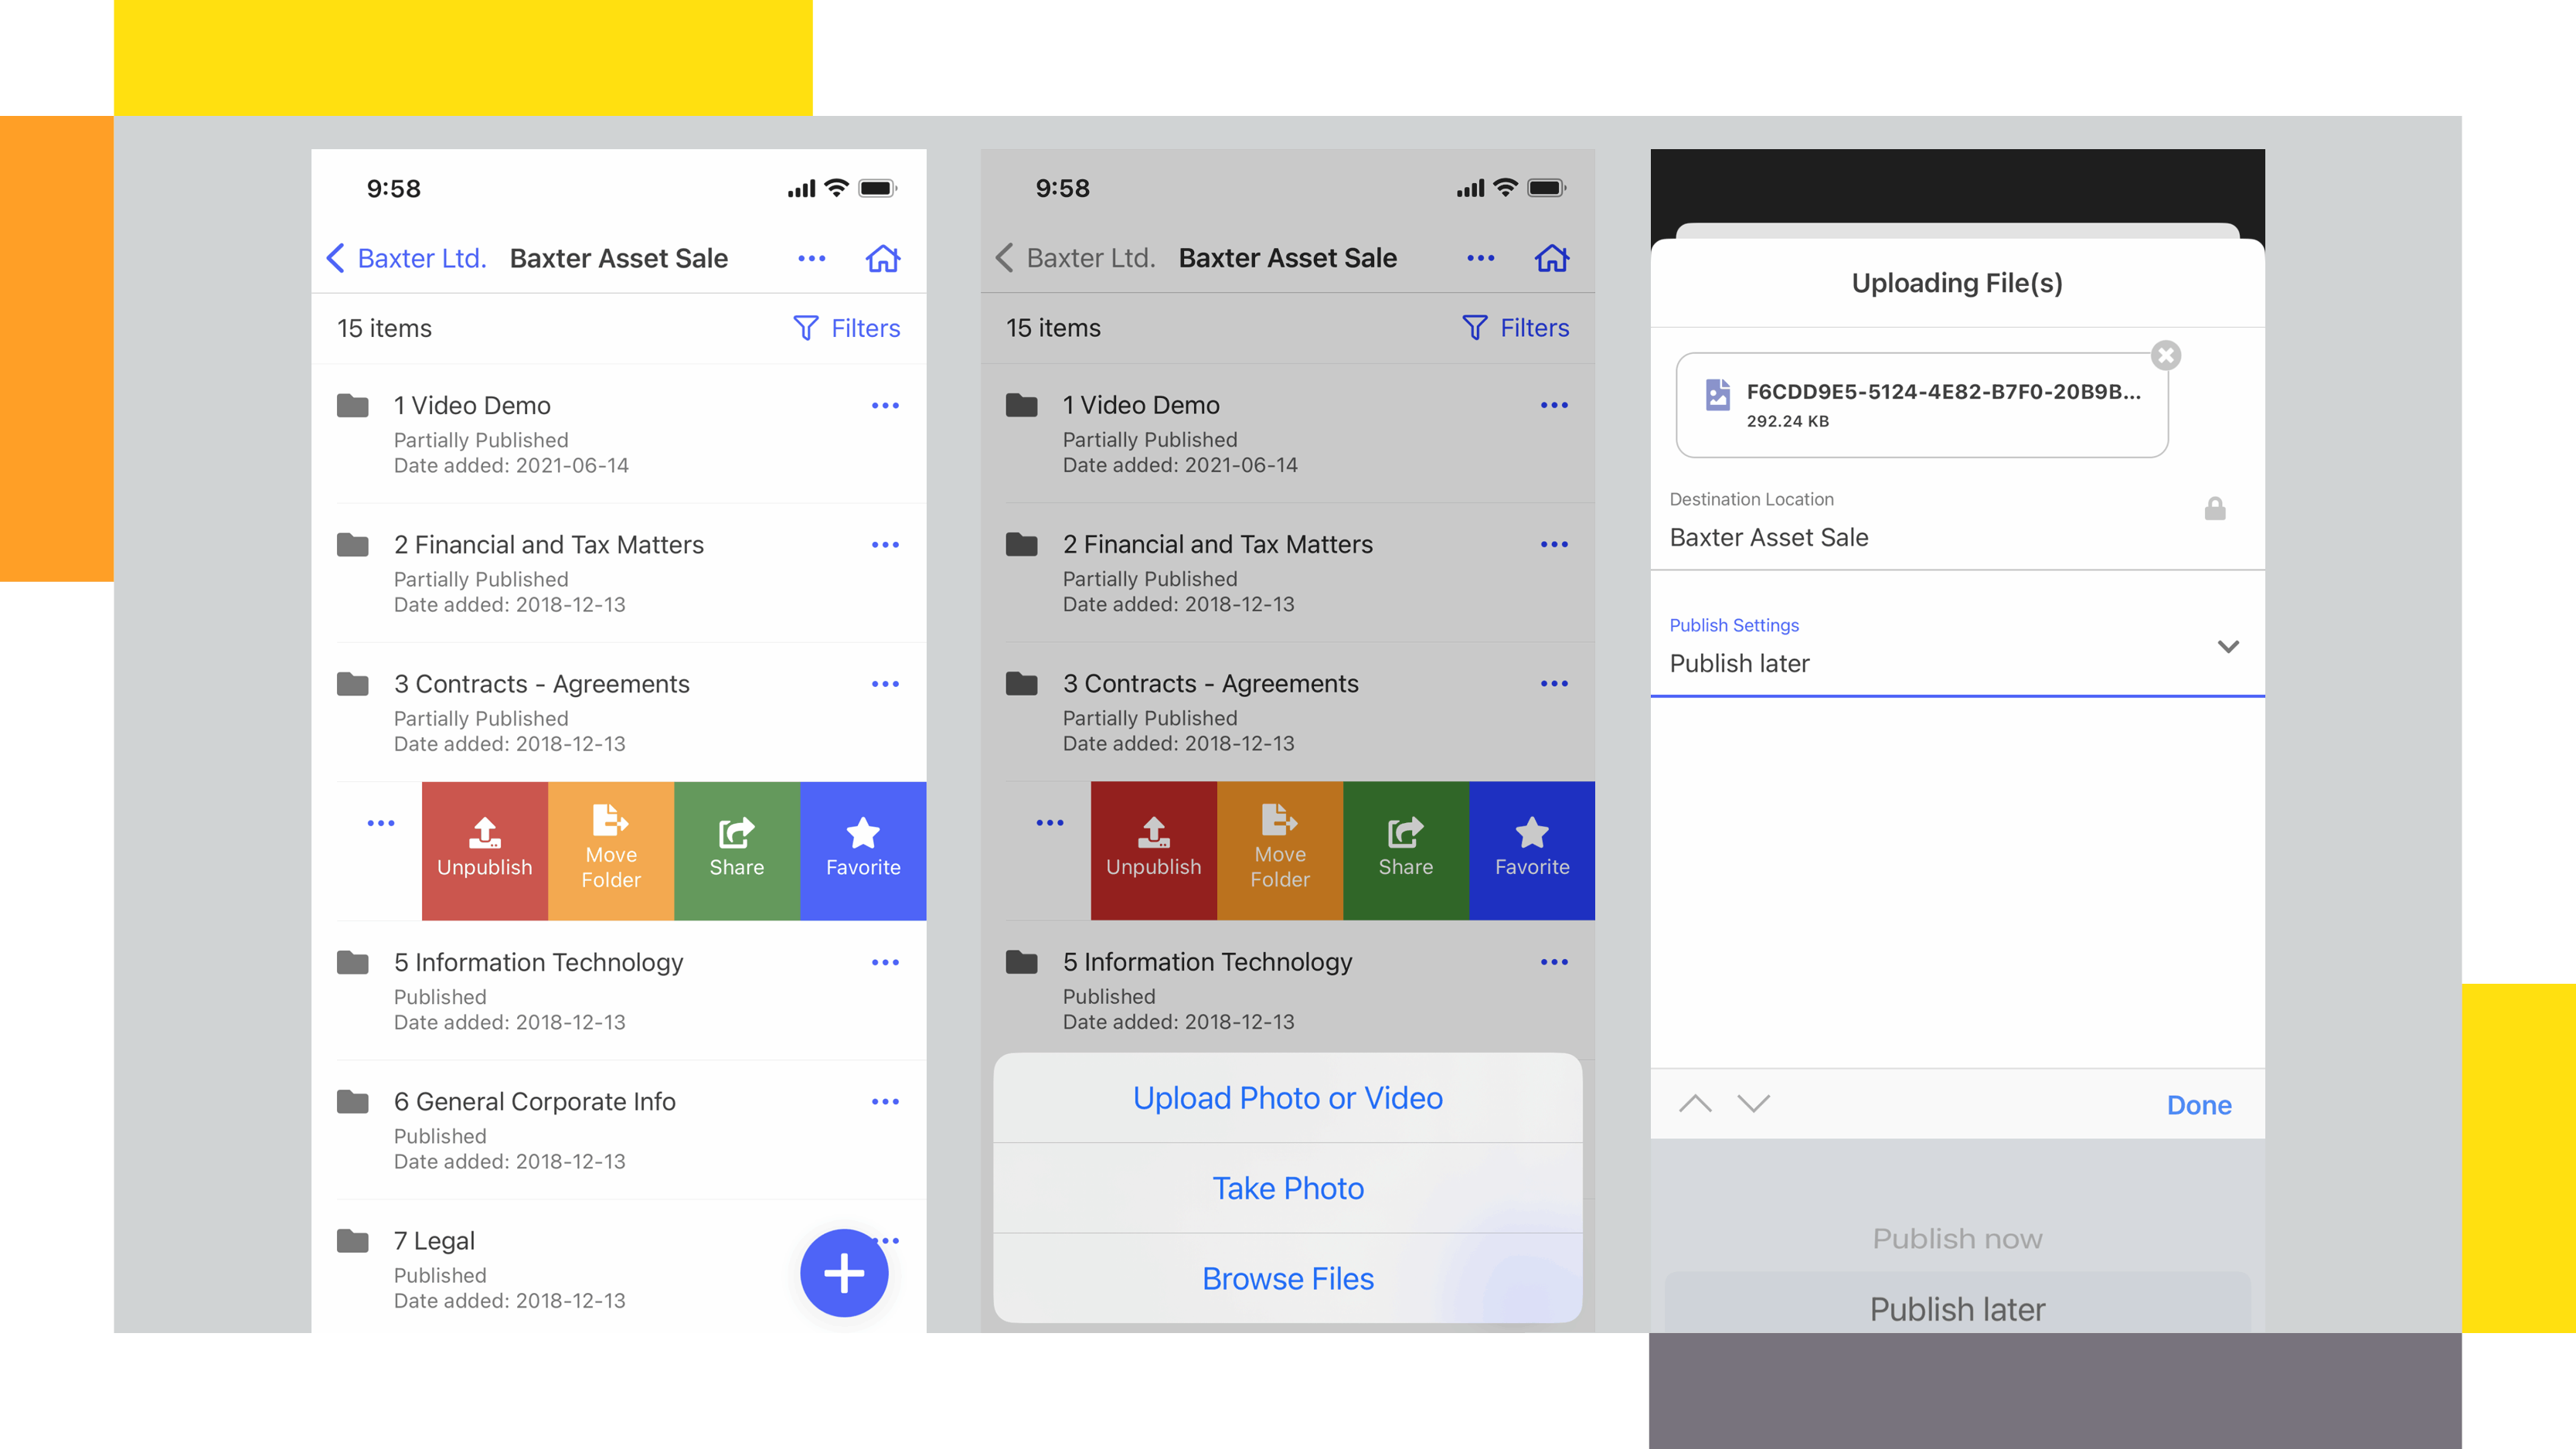Toggle the Publish now setting
Screen dimensions: 2576x1449
(1958, 1239)
